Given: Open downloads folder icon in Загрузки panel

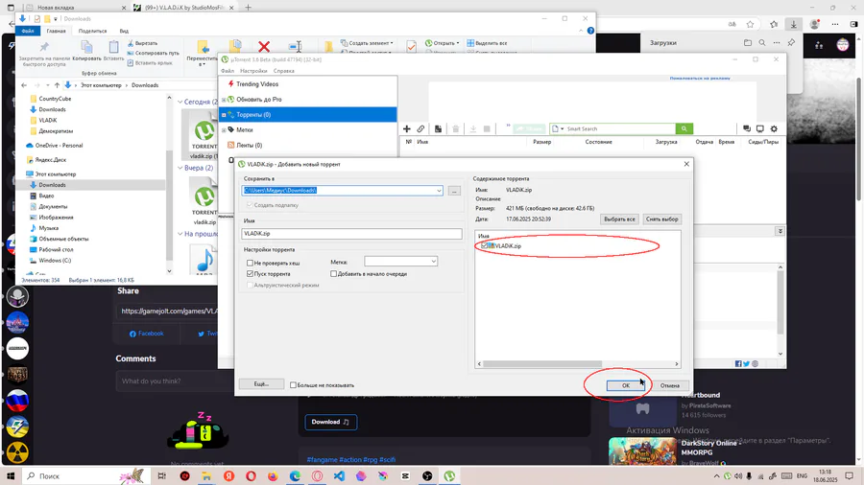Looking at the screenshot, I should click(x=748, y=43).
